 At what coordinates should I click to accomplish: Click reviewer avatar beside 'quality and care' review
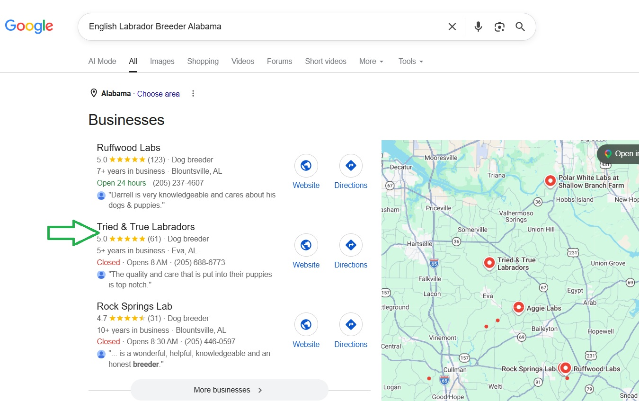coord(101,275)
